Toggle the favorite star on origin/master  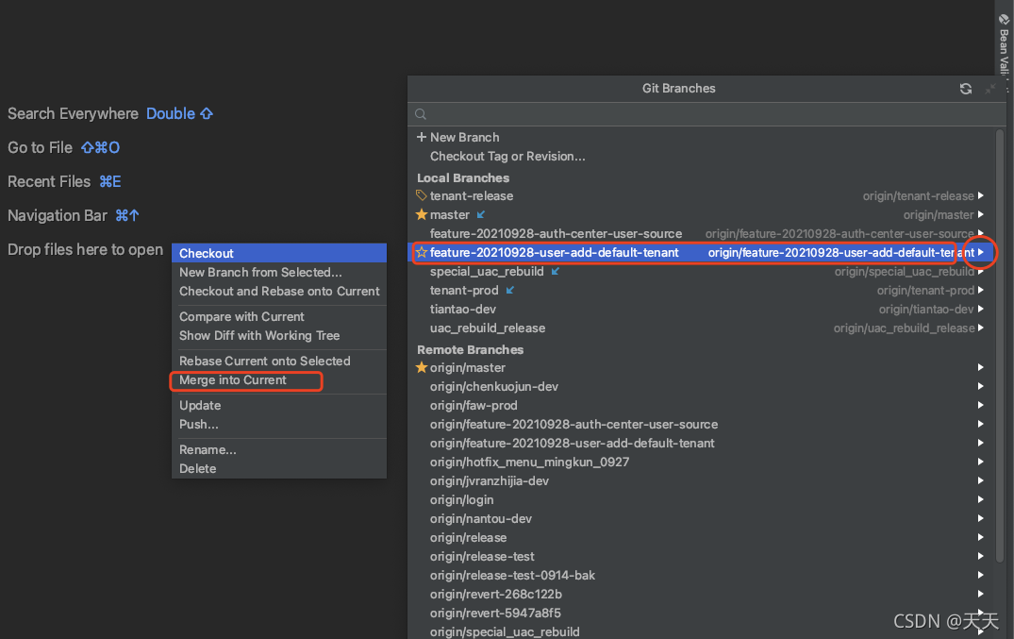point(422,368)
